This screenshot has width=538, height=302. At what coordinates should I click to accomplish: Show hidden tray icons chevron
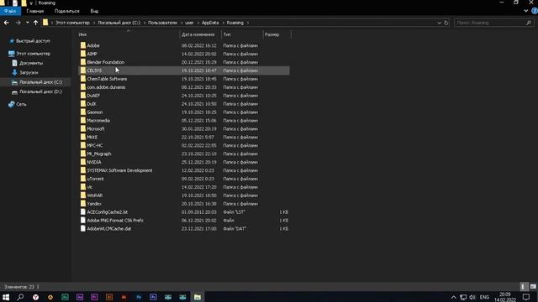(x=454, y=297)
